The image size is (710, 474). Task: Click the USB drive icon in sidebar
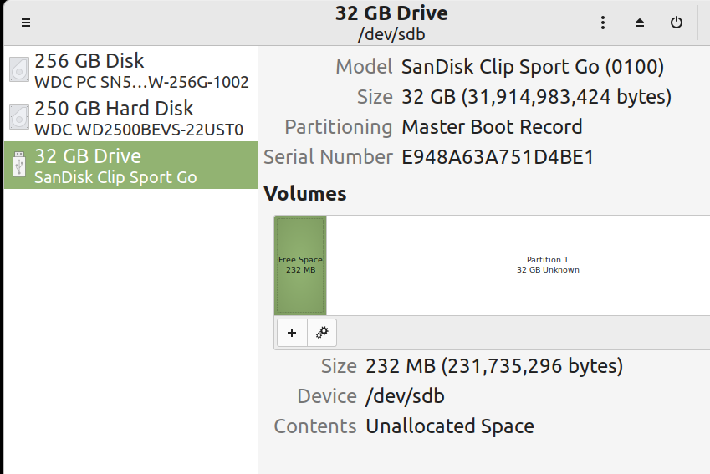pos(19,166)
